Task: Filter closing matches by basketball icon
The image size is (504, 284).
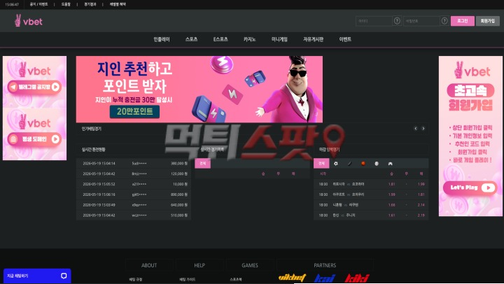Action: [x=363, y=164]
